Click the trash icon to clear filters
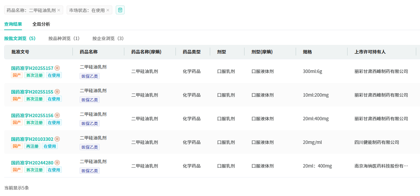Viewport: 420px width, 196px height. point(120,10)
